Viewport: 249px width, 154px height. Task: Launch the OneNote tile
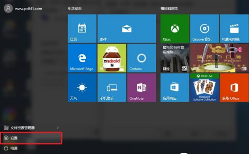[142, 88]
